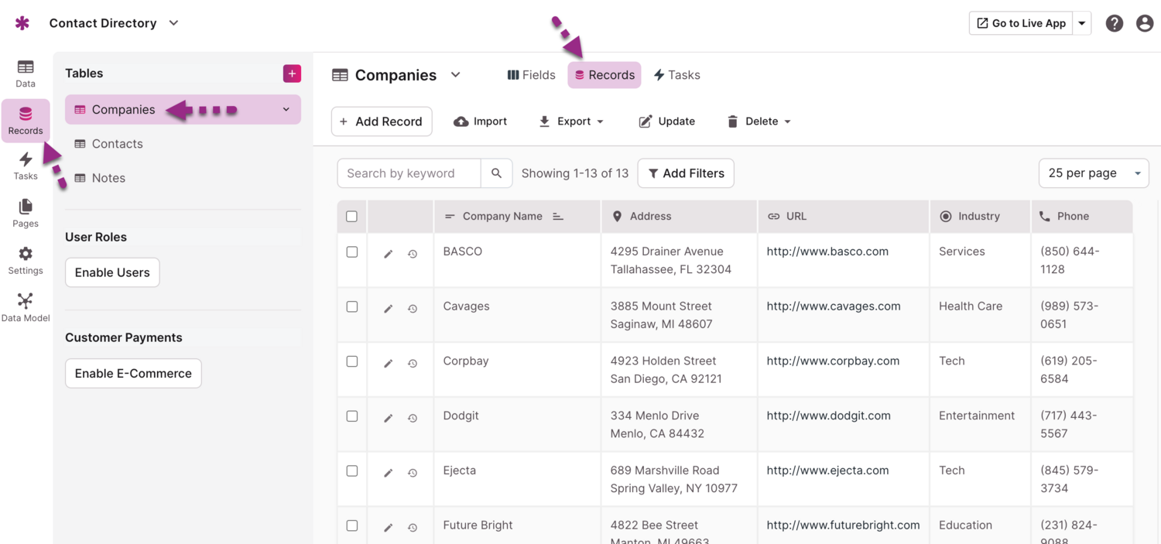The width and height of the screenshot is (1161, 544).
Task: Click the Add Record button
Action: tap(382, 121)
